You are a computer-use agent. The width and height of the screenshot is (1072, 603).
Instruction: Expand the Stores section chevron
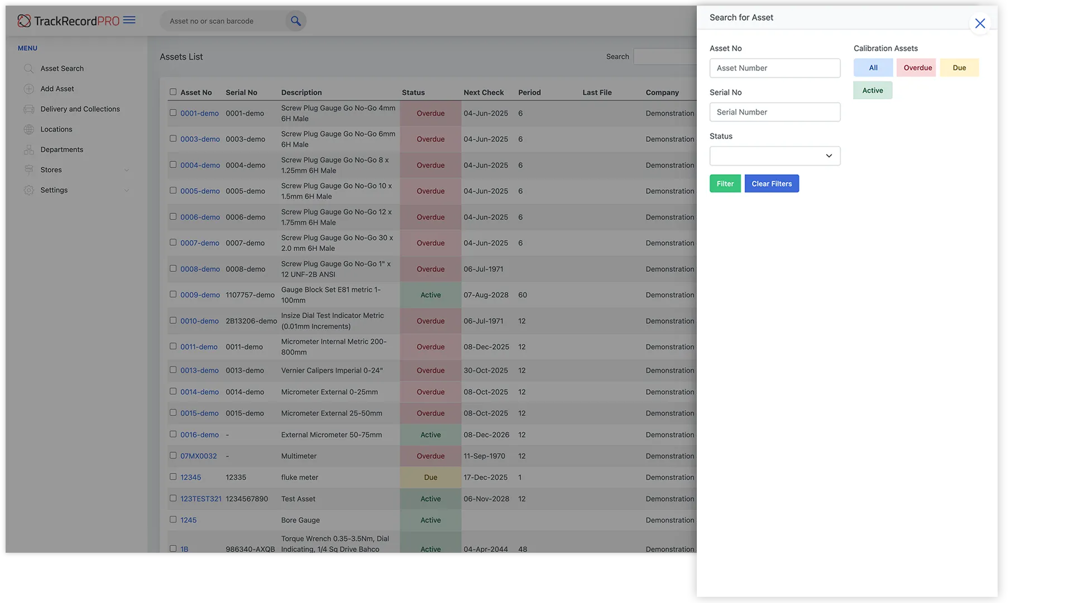click(x=127, y=169)
